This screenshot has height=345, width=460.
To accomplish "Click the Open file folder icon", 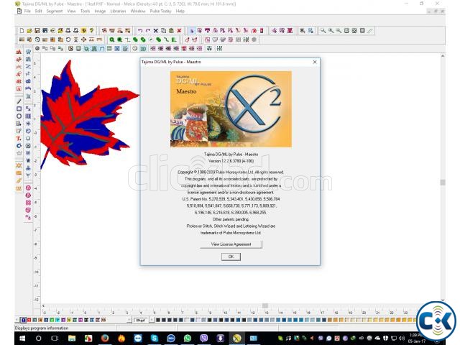I will [29, 30].
